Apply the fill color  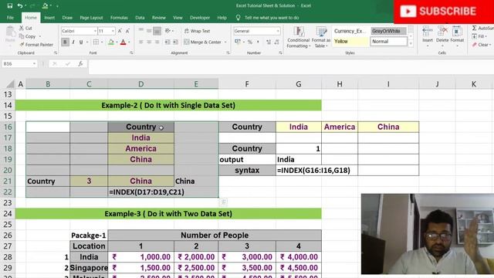point(111,42)
